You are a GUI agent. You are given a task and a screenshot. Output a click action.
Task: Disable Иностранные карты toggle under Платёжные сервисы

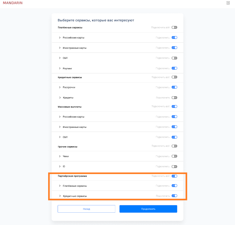click(x=174, y=48)
